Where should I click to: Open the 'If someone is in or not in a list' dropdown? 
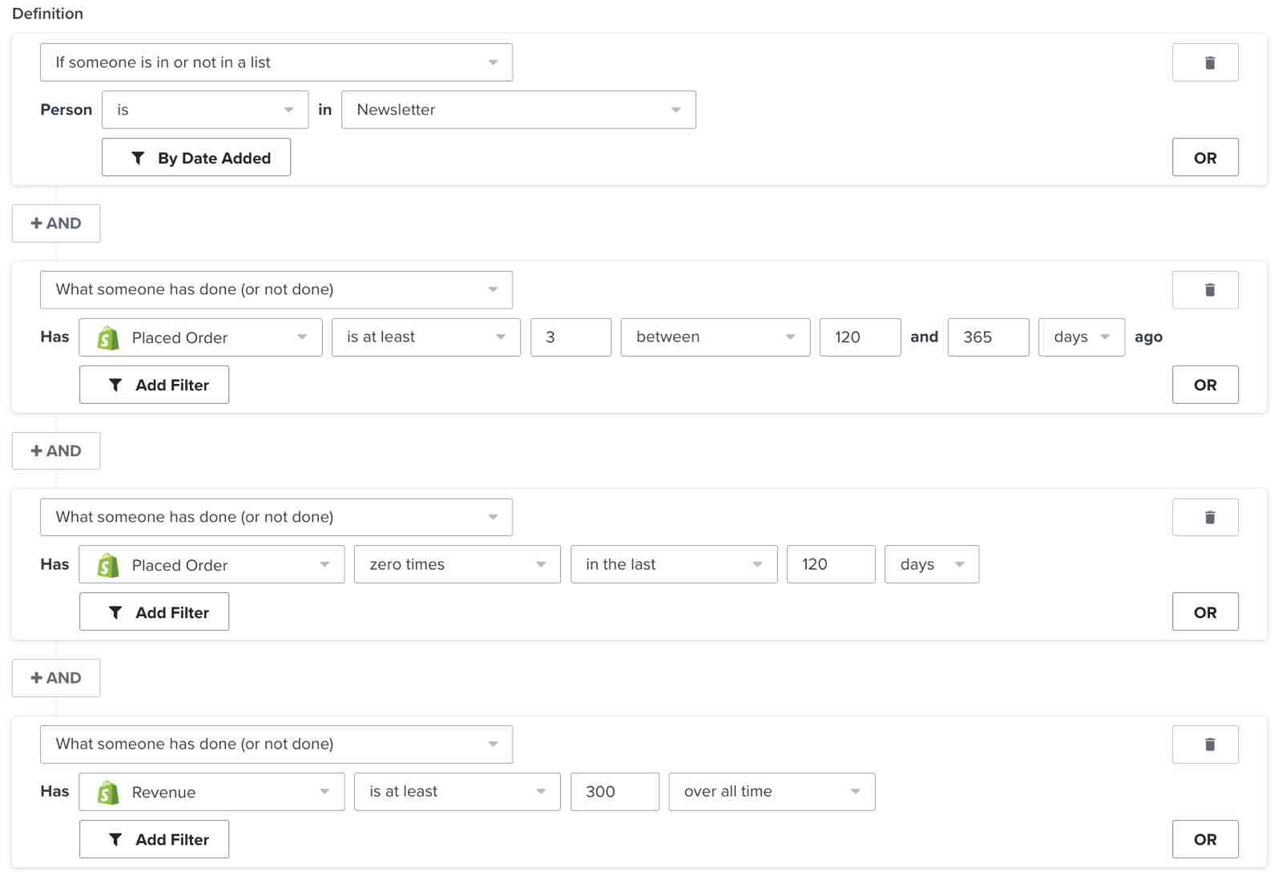pyautogui.click(x=276, y=62)
